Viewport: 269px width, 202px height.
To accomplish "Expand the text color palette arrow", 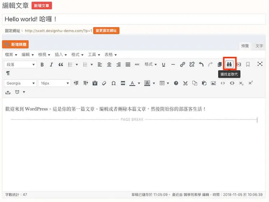I will [x=139, y=83].
